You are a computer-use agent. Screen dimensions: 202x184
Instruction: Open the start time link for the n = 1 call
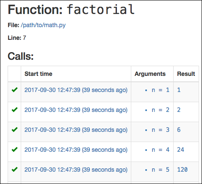coord(76,90)
